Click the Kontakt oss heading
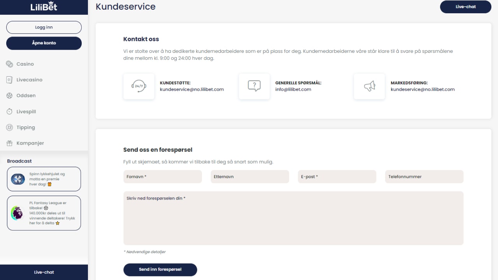The height and width of the screenshot is (280, 498). click(141, 39)
